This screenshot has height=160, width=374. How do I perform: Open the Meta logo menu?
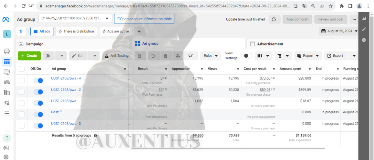coord(6,20)
